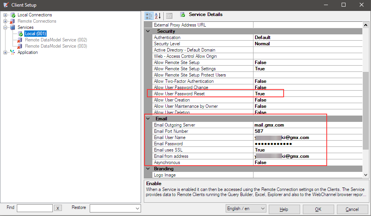371x216 pixels.
Task: Select Remote DataModel Service (003)
Action: (56, 46)
